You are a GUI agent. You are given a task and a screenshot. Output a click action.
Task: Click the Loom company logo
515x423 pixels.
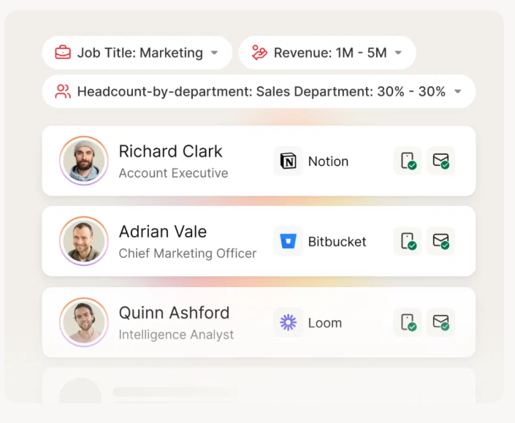[289, 323]
